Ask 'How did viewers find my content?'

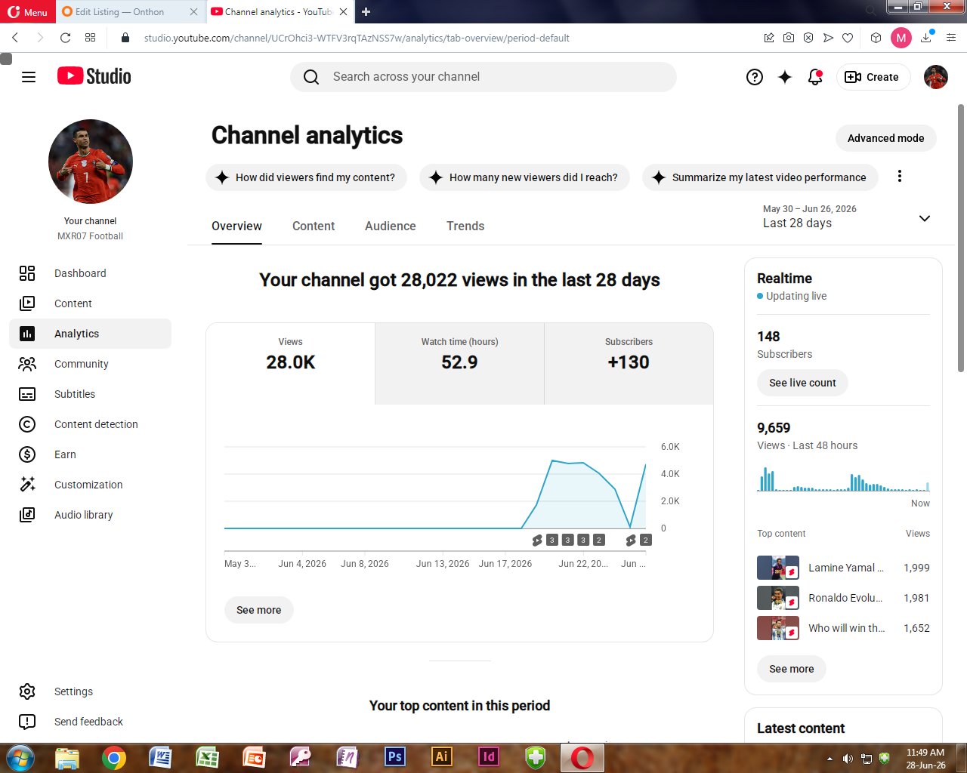tap(306, 177)
